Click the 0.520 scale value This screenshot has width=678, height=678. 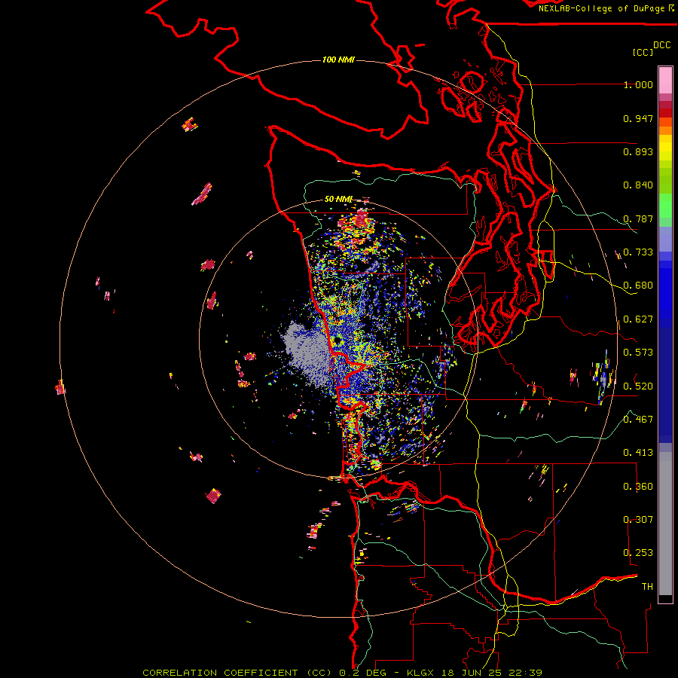638,386
